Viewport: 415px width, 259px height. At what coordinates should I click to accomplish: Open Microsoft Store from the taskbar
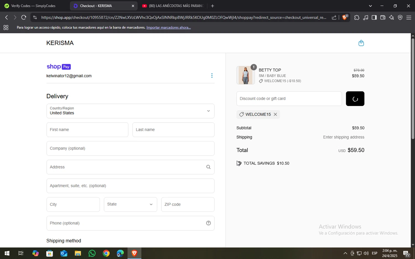coord(50,253)
